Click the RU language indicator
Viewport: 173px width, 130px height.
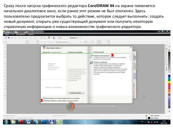point(142,122)
